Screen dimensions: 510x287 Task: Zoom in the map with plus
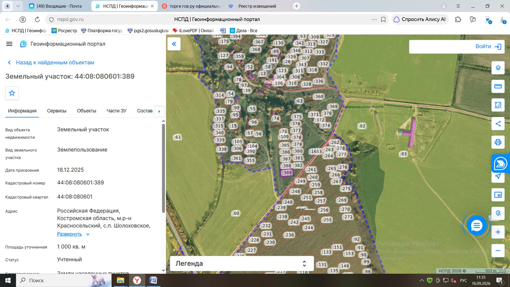(498, 232)
